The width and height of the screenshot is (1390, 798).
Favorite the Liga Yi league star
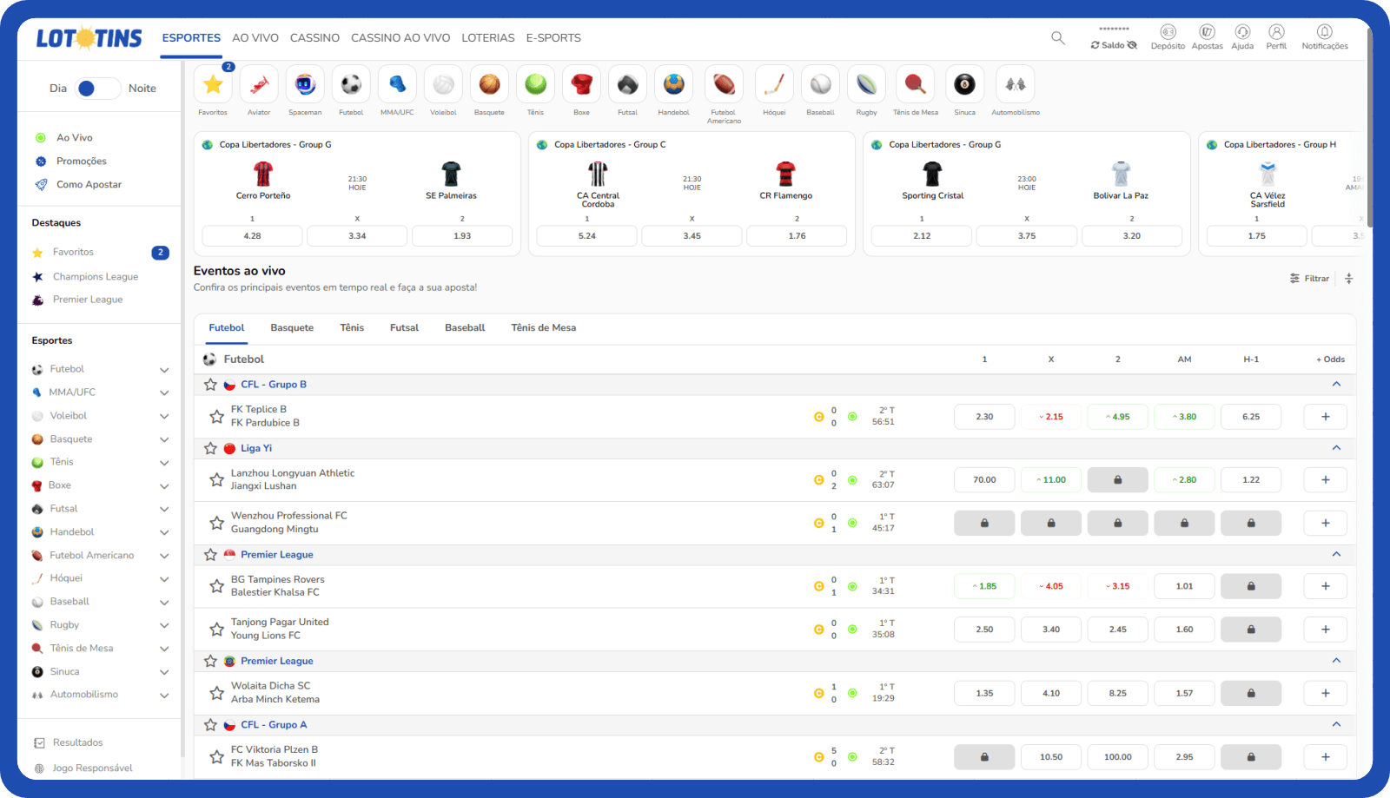[x=210, y=448]
